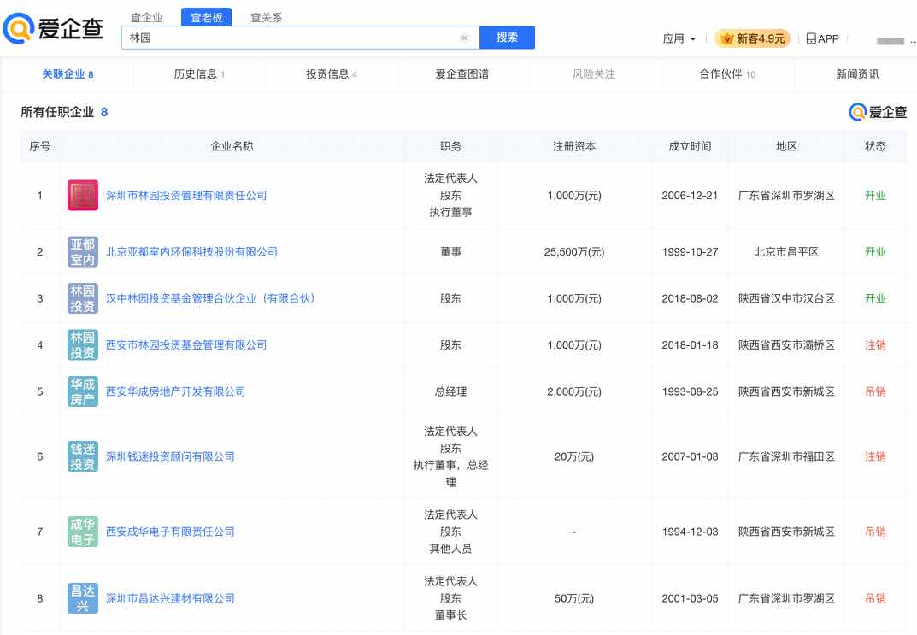Open the 爱企查图谱 tab
The height and width of the screenshot is (635, 917).
(x=462, y=74)
